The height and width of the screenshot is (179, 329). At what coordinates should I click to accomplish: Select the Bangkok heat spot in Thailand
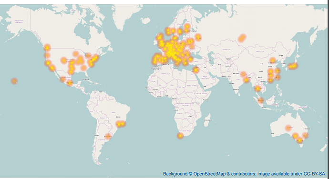(x=257, y=89)
